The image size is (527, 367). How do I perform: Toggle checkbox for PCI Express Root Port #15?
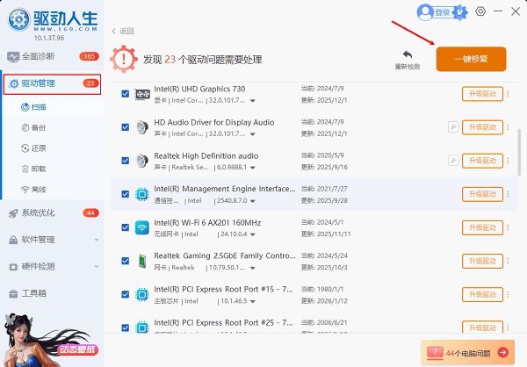pos(125,294)
